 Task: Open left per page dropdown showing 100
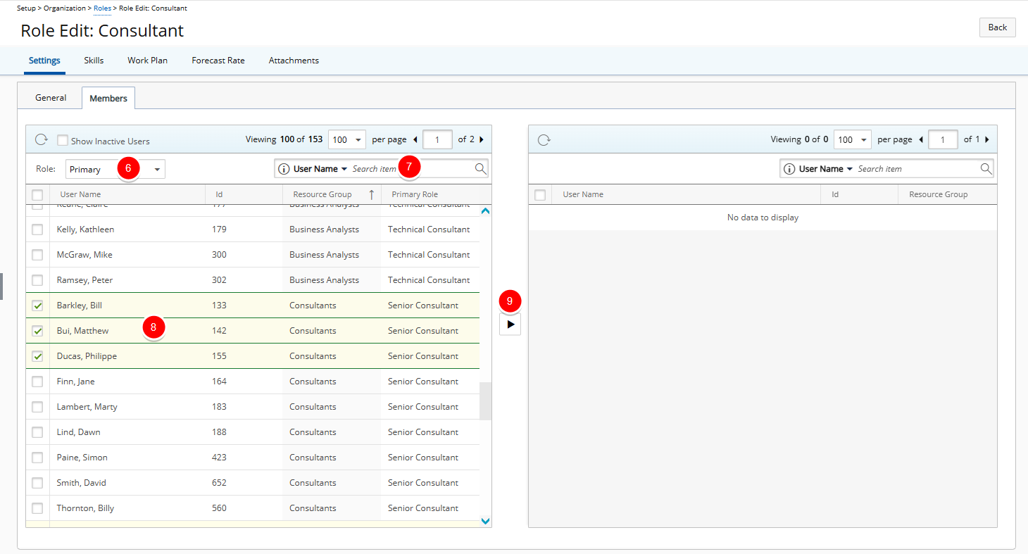coord(347,139)
